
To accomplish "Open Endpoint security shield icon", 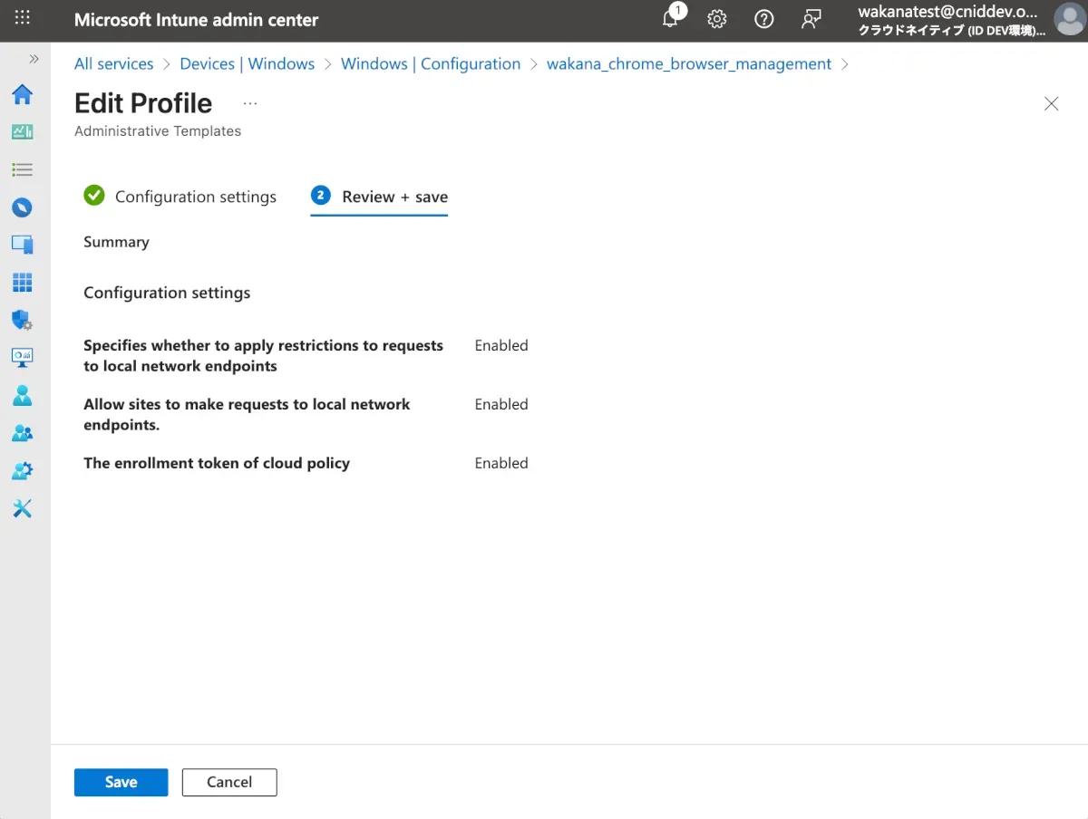I will tap(23, 320).
